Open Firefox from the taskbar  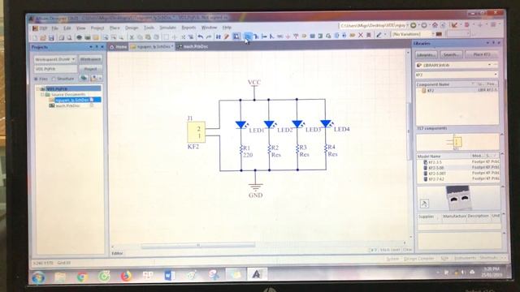point(126,276)
